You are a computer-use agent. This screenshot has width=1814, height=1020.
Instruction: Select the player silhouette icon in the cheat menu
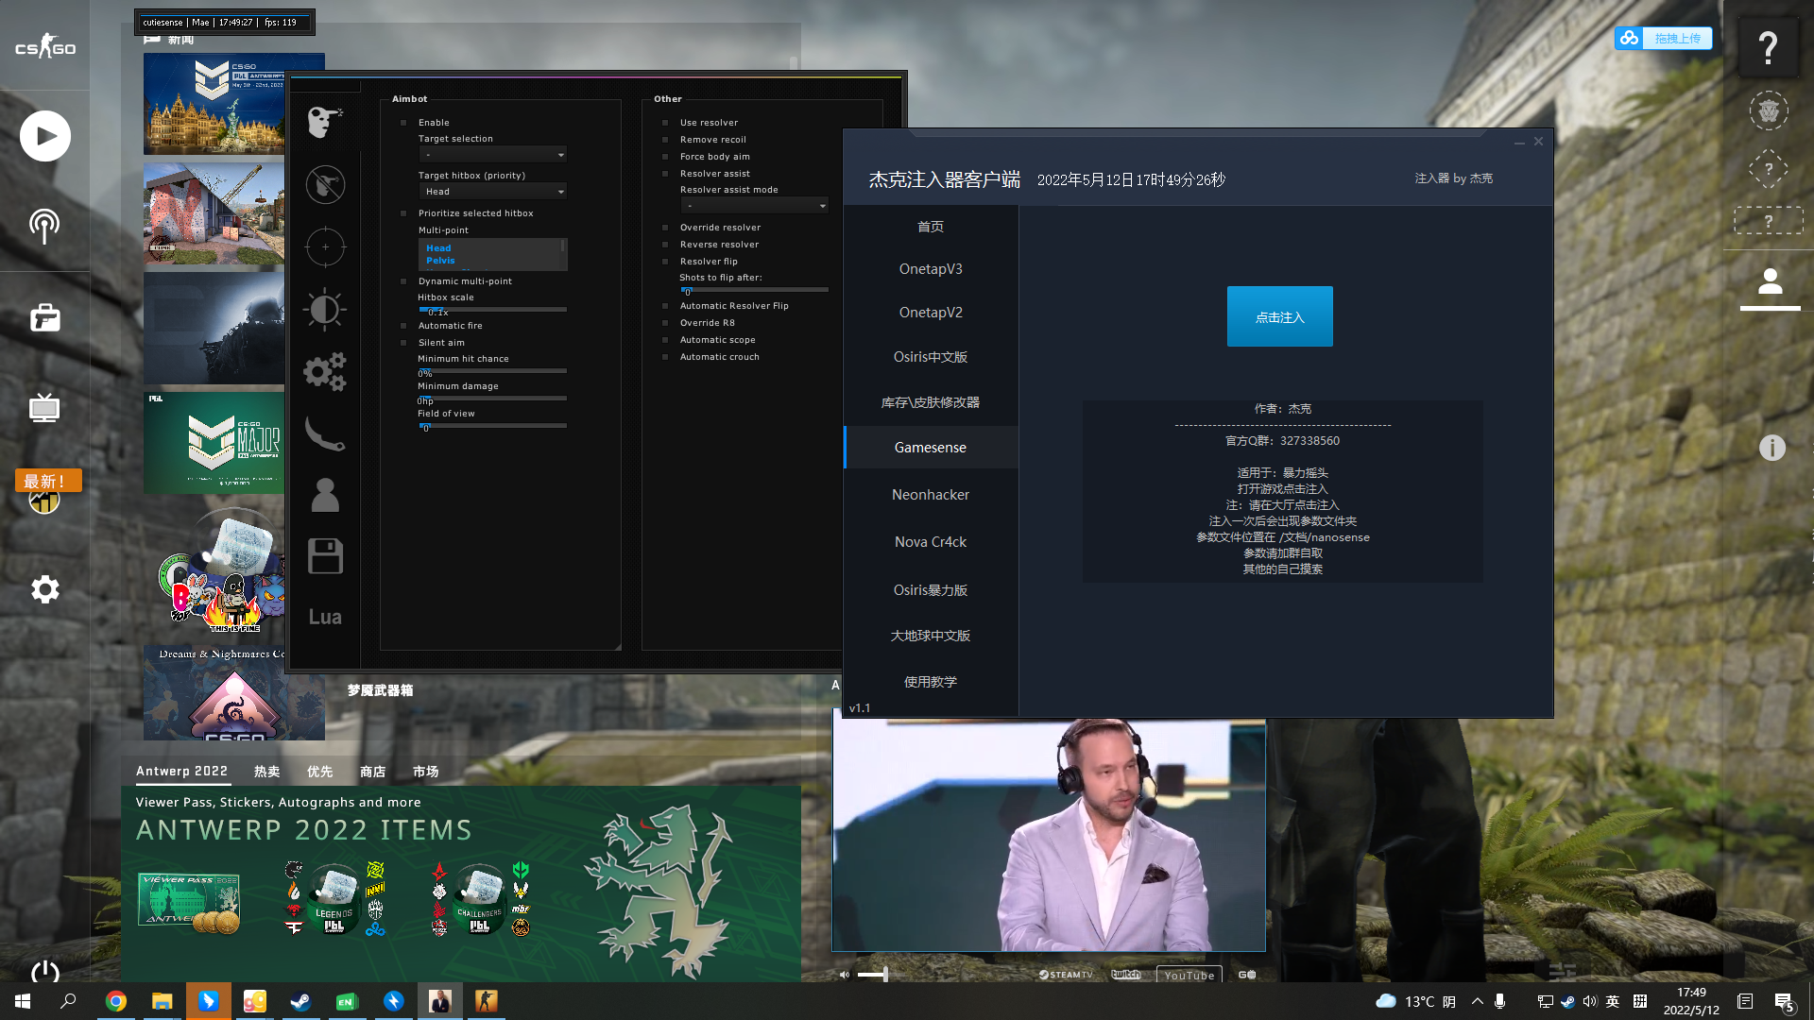click(x=325, y=495)
